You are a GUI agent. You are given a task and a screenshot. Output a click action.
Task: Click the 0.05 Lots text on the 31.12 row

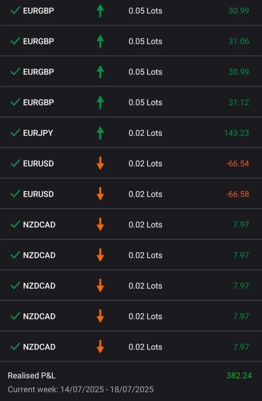point(145,102)
